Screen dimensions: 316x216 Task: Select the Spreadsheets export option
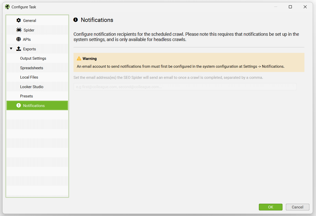pos(31,68)
